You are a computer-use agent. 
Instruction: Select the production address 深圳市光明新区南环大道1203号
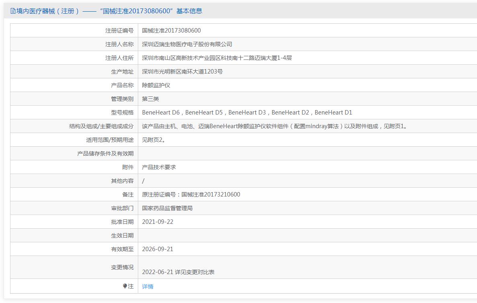pos(182,72)
